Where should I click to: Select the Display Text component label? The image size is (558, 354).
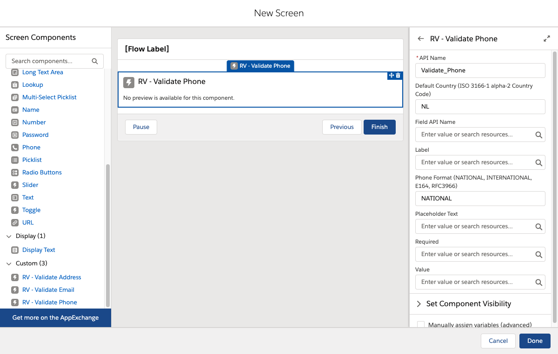(39, 250)
